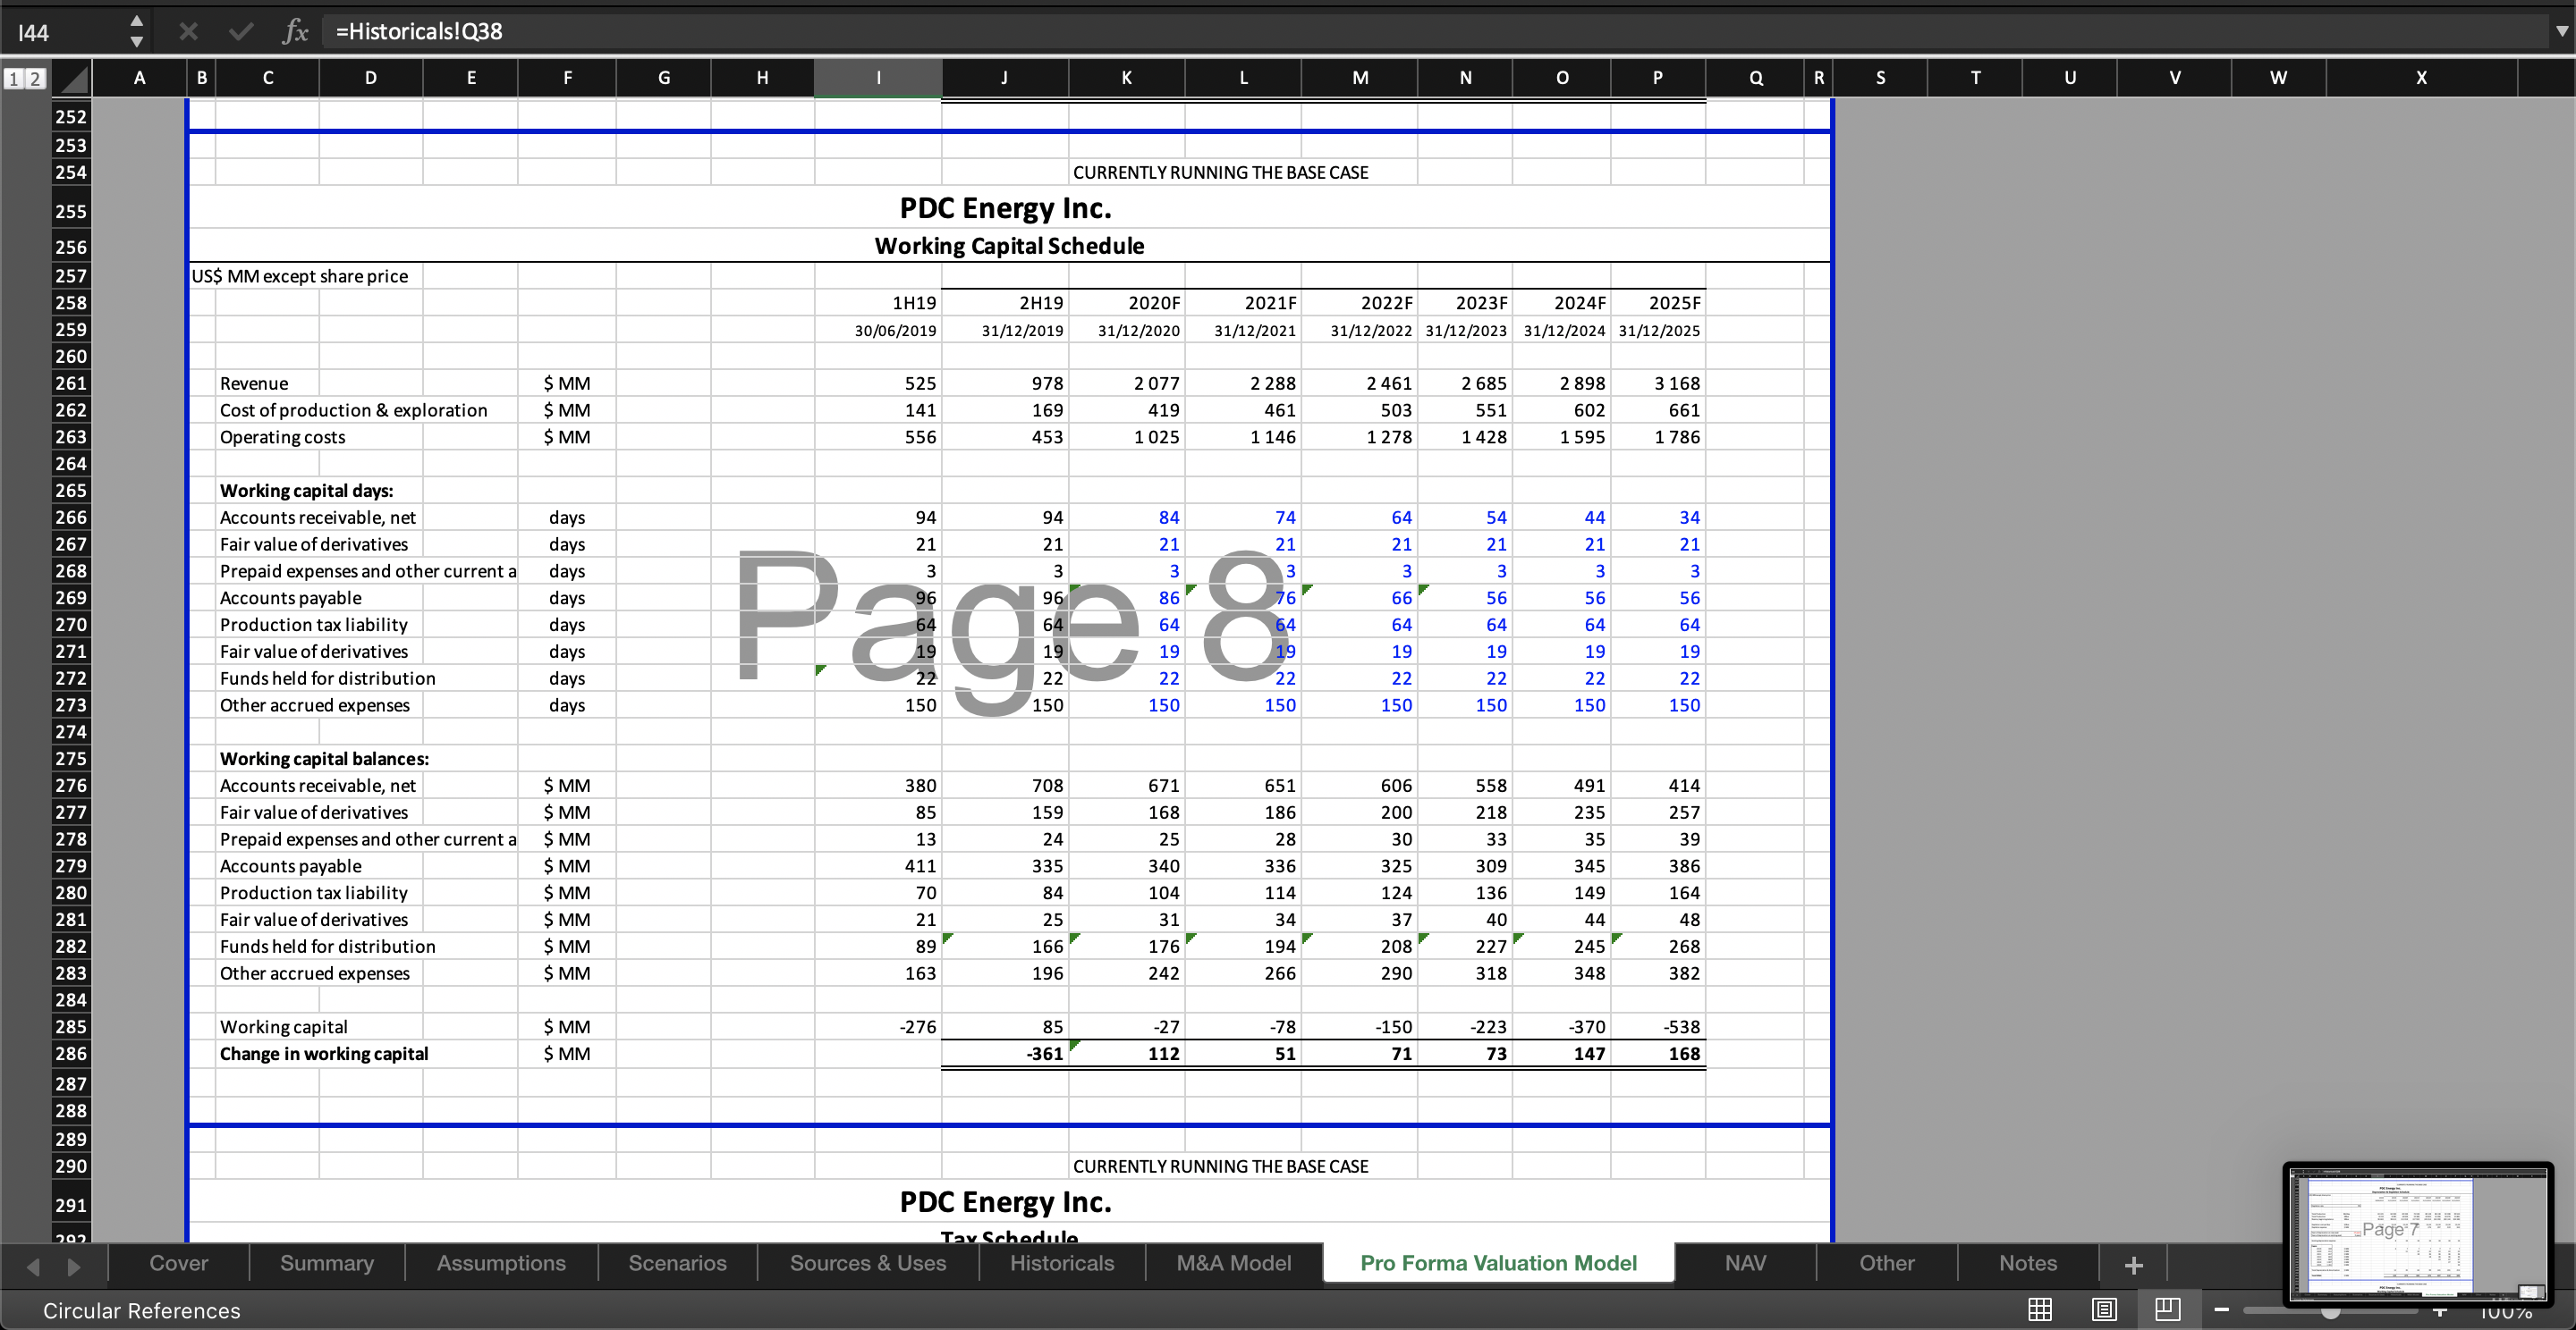Collapse outline to level 1

click(x=14, y=78)
